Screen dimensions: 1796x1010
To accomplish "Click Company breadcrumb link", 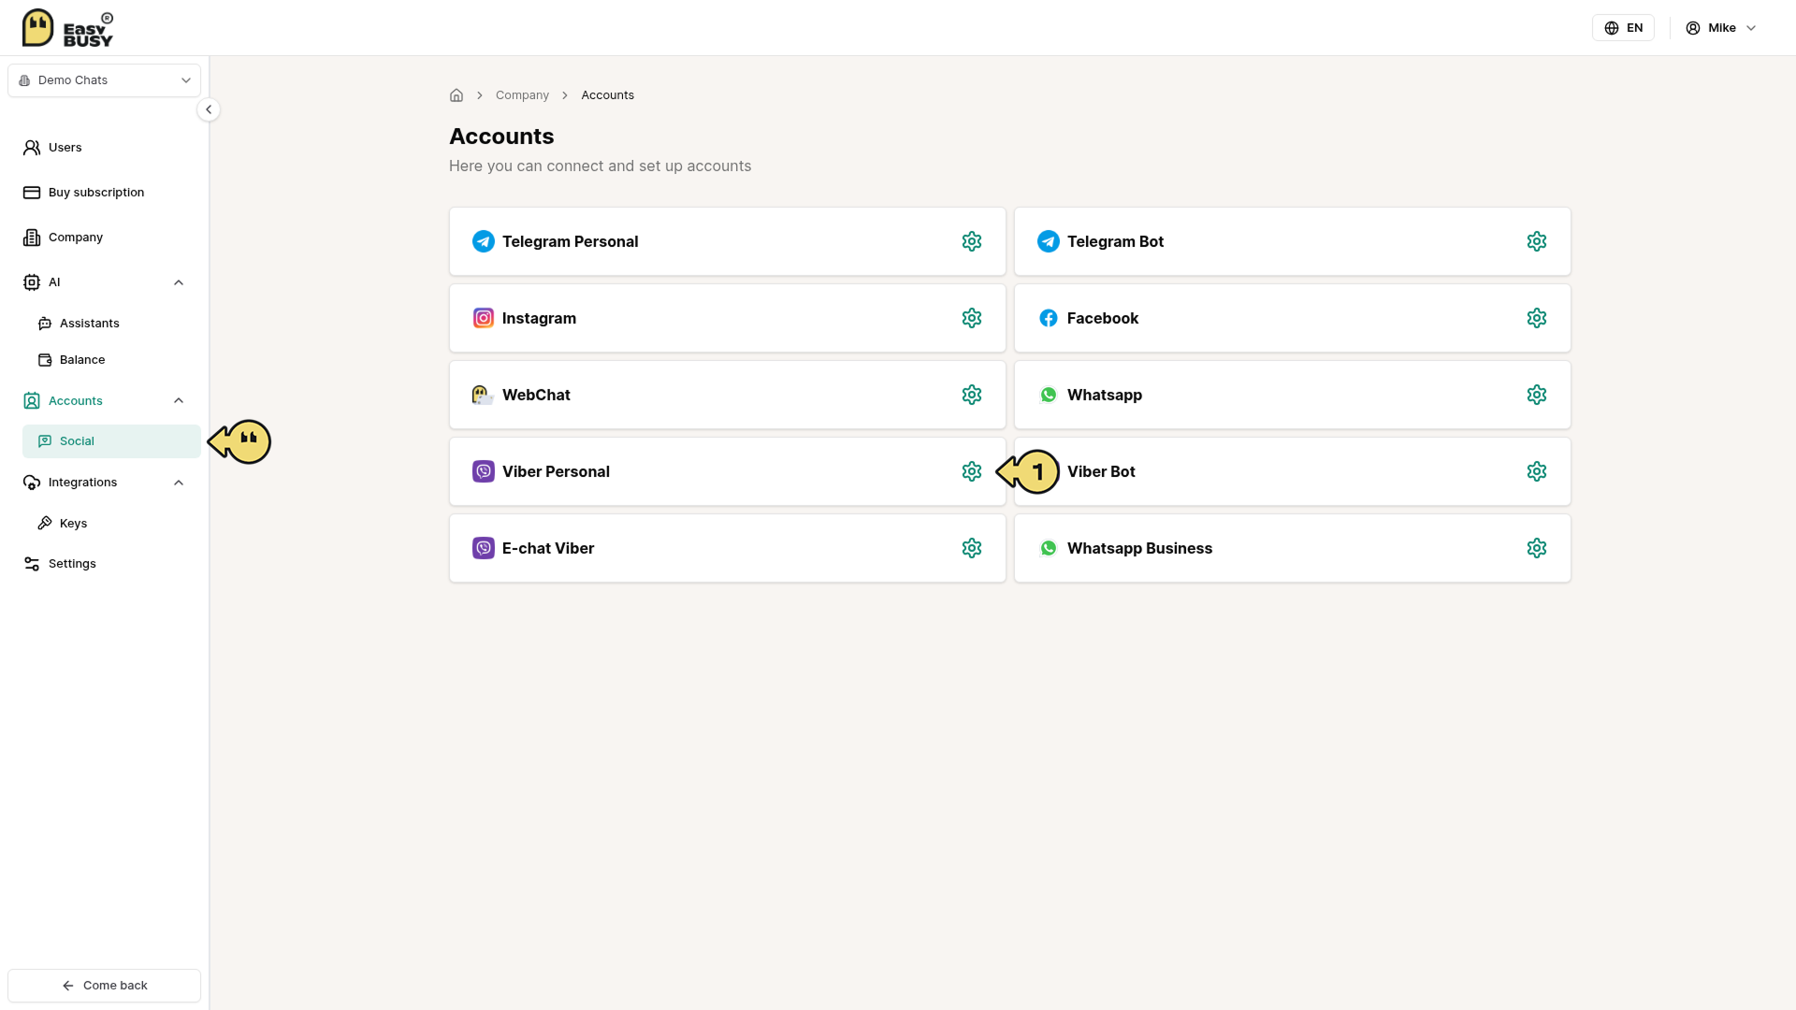I will pos(522,95).
